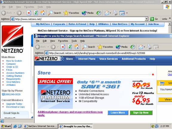The width and height of the screenshot is (172, 129).
Task: Switch to NetZero Internet Service taskbar button
Action: pyautogui.click(x=41, y=126)
